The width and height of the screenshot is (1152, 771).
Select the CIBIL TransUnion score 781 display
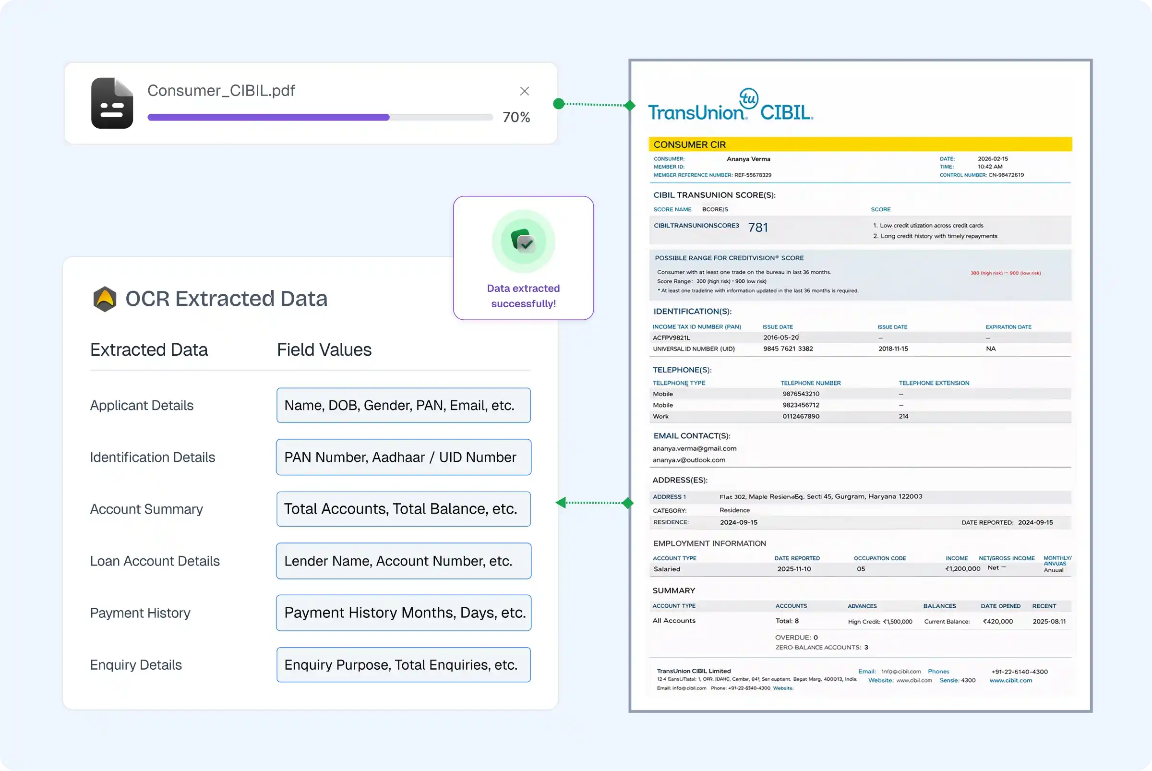[759, 227]
